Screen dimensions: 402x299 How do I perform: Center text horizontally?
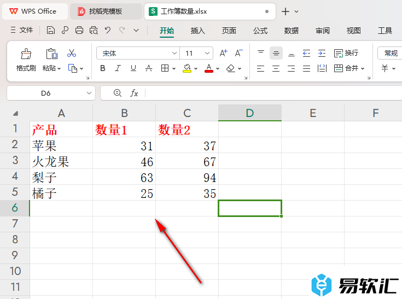coord(276,68)
